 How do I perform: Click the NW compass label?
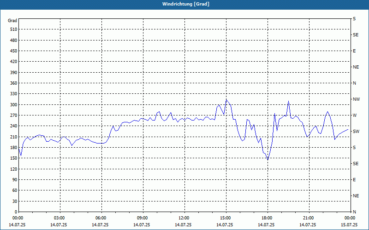pyautogui.click(x=356, y=99)
